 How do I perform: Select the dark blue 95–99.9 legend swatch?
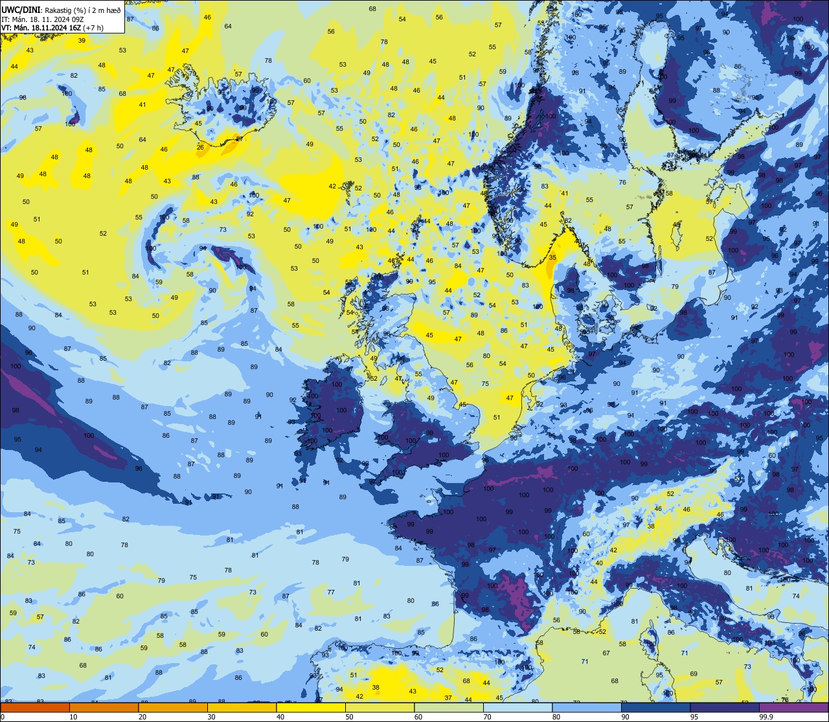click(x=725, y=707)
